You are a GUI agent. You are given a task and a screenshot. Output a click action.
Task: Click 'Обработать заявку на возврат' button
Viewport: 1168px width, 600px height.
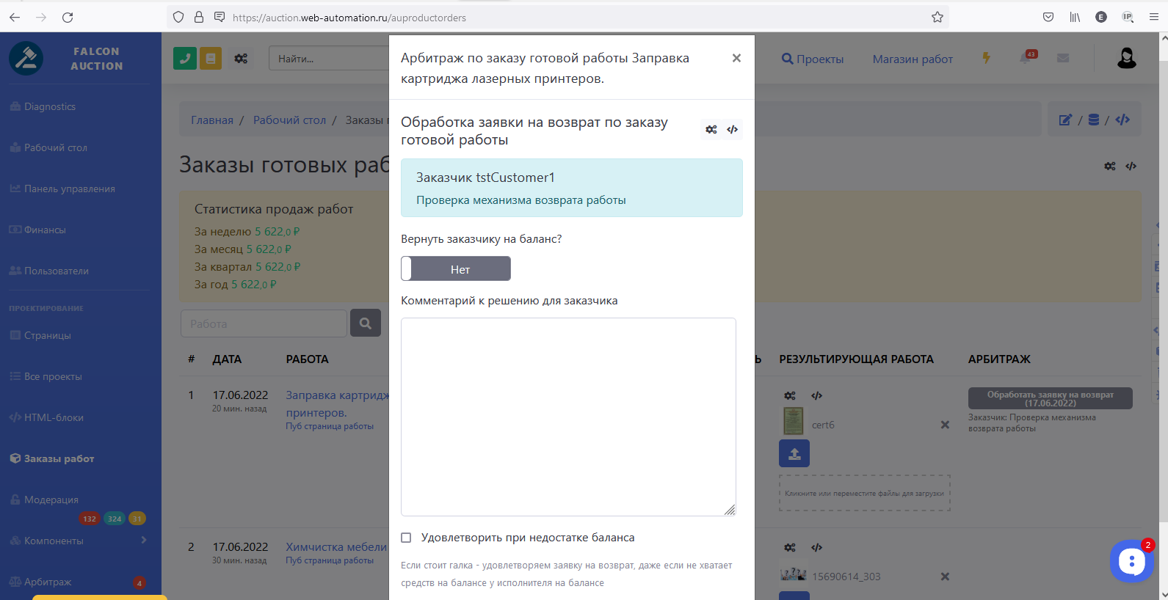(x=1050, y=398)
